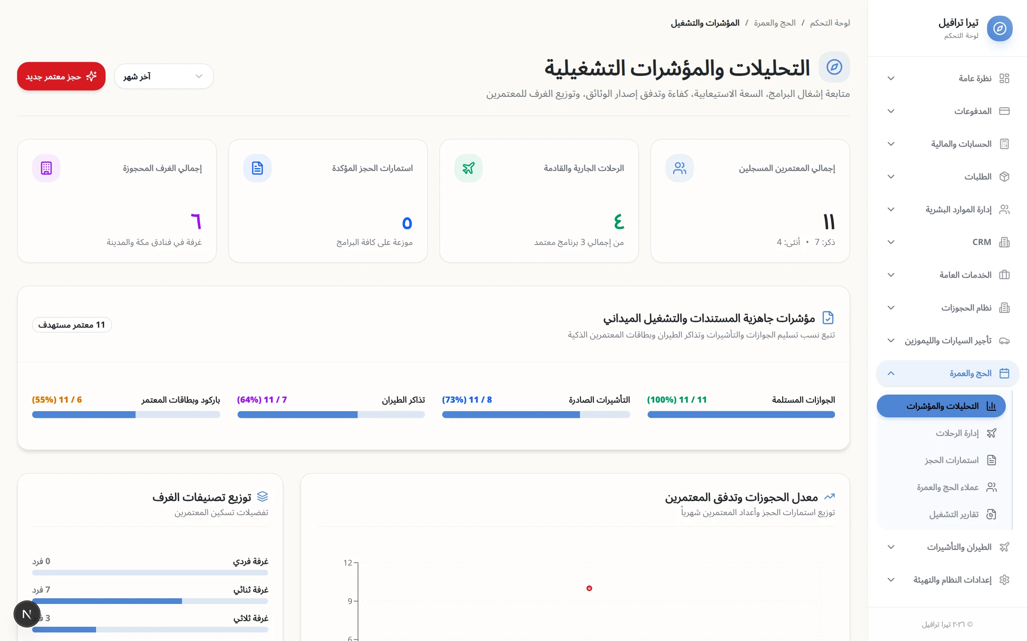
Task: Click the red data point on chart
Action: click(589, 588)
